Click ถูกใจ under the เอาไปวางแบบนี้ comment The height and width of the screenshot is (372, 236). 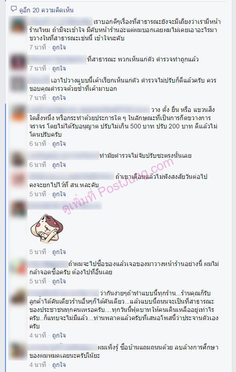[x=59, y=98]
